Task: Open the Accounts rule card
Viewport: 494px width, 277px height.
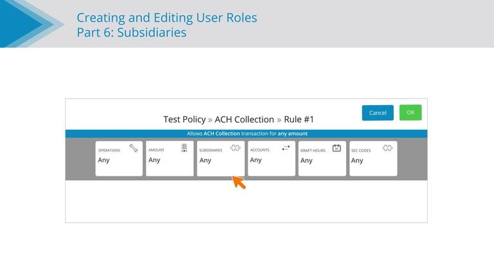Action: click(x=271, y=158)
